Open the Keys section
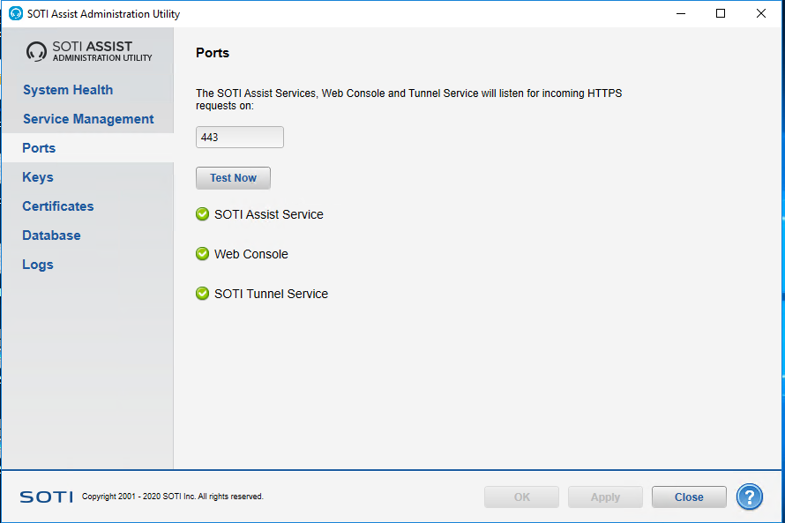 pos(38,177)
